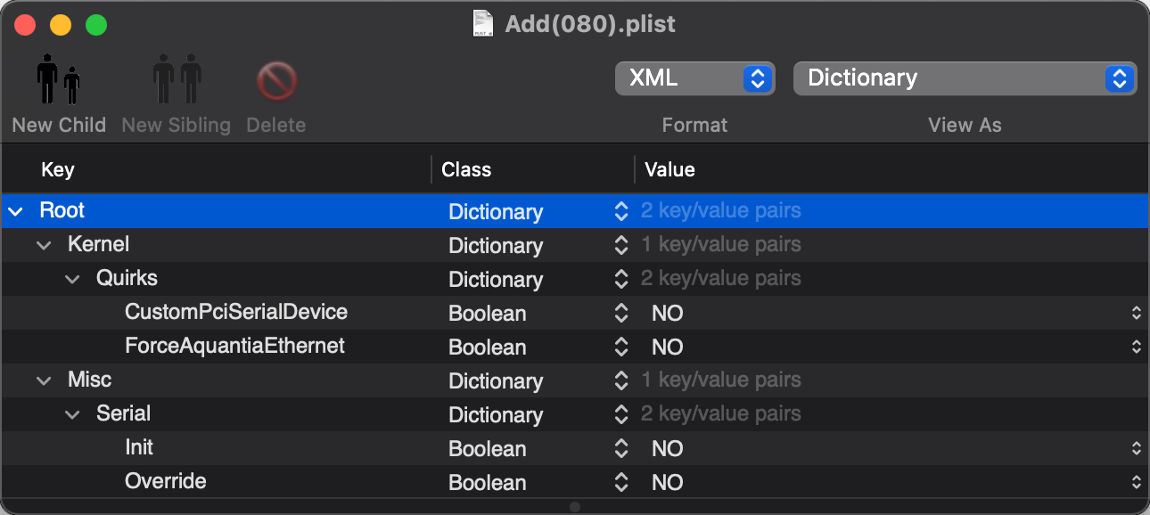The height and width of the screenshot is (515, 1150).
Task: Toggle ForceAquantiaEthernet value NO stepper
Action: click(1136, 347)
